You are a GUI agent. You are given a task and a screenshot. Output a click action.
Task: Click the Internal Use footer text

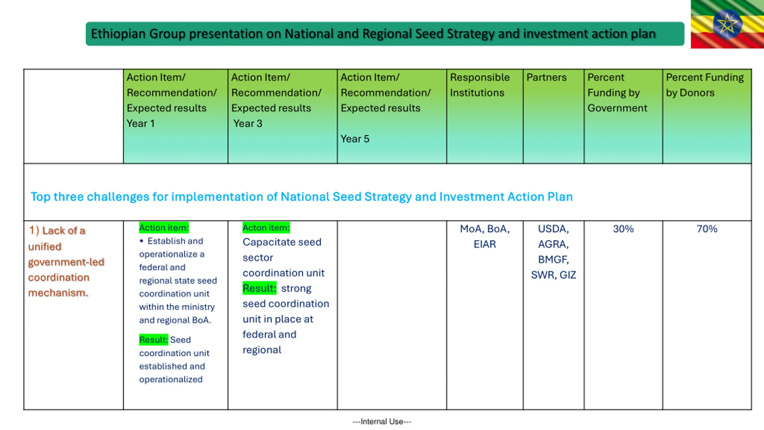pyautogui.click(x=382, y=421)
